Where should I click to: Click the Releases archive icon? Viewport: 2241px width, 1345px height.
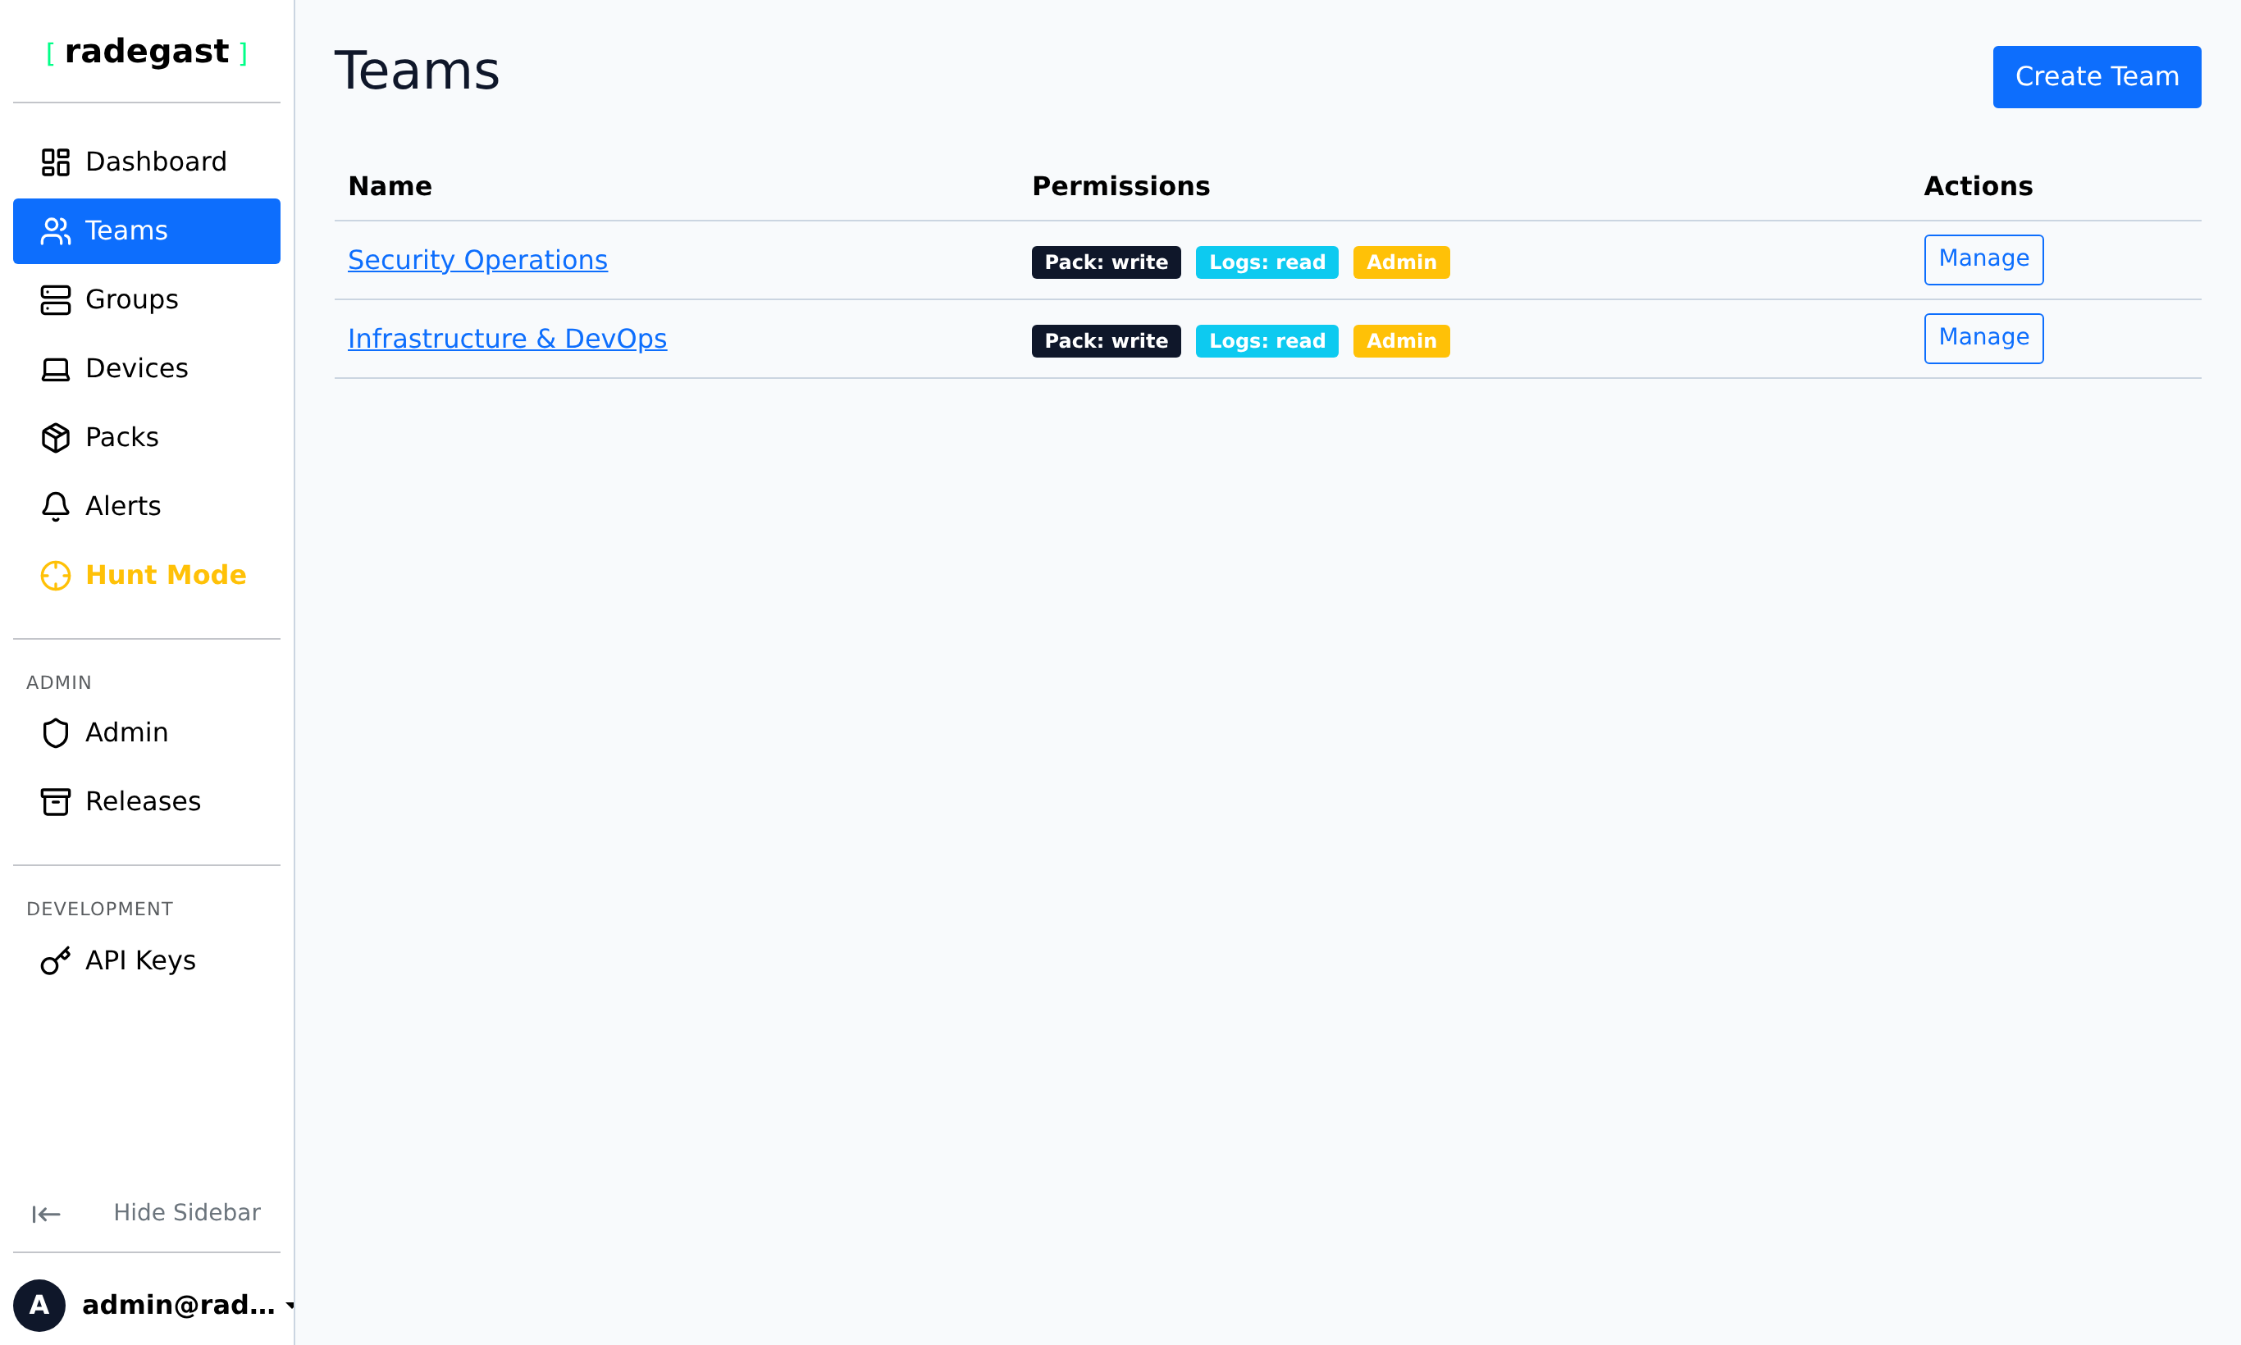(x=55, y=801)
